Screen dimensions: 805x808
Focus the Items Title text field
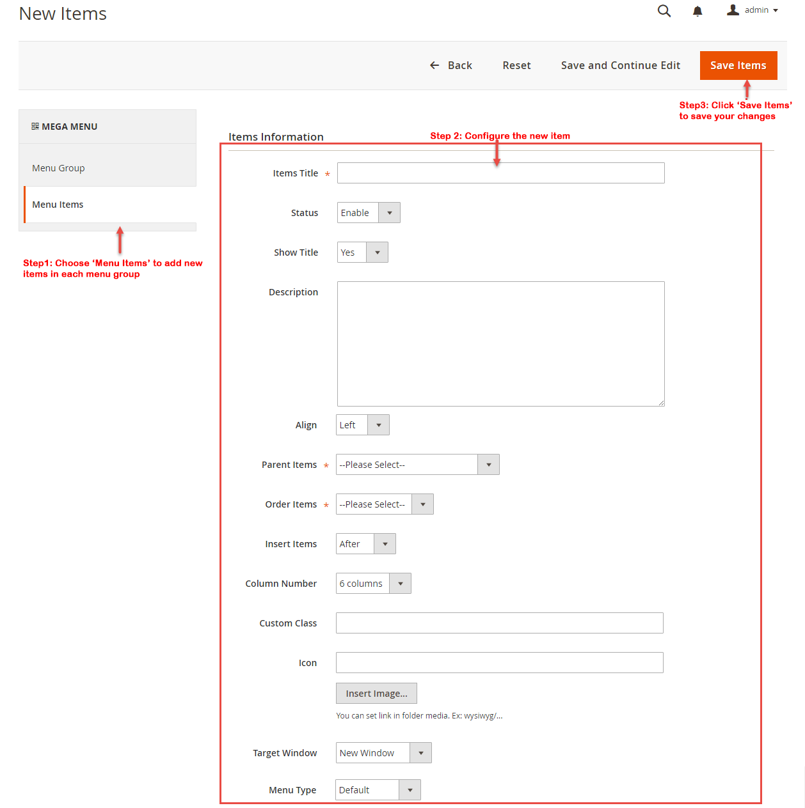[x=500, y=173]
